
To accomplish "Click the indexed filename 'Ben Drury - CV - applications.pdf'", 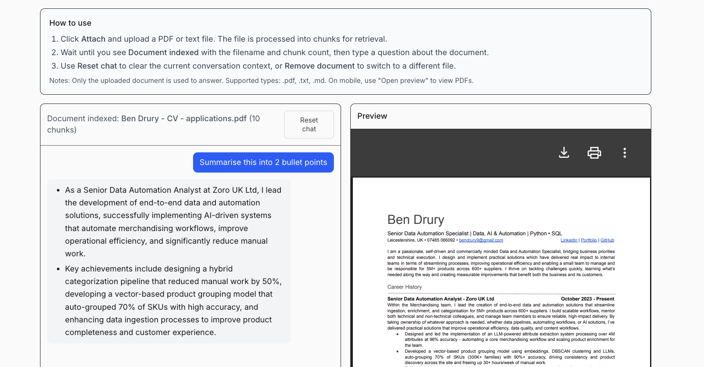I will click(x=184, y=119).
